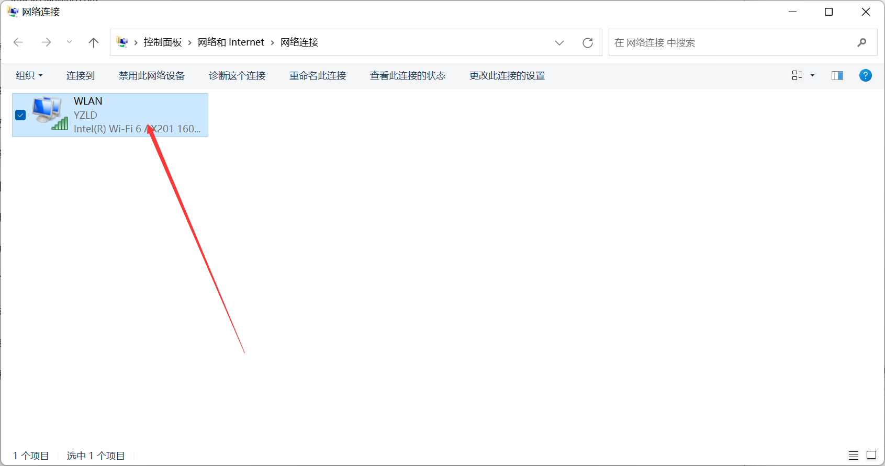Go up one folder level

point(94,42)
